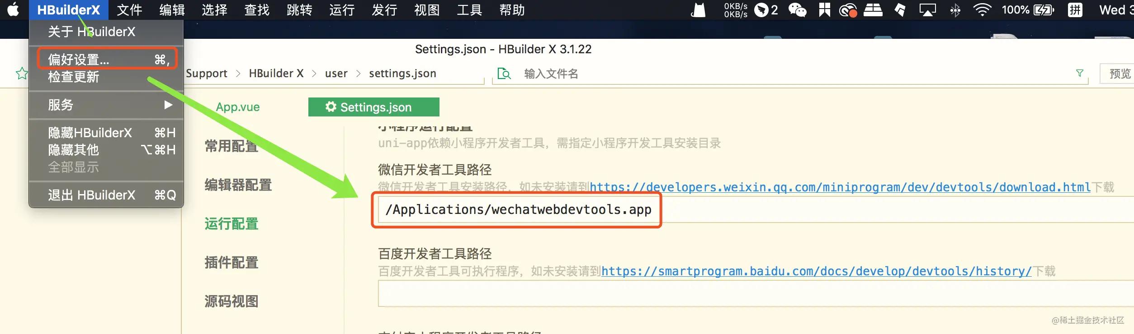Open the 发行 menu
The height and width of the screenshot is (334, 1134).
[x=384, y=10]
